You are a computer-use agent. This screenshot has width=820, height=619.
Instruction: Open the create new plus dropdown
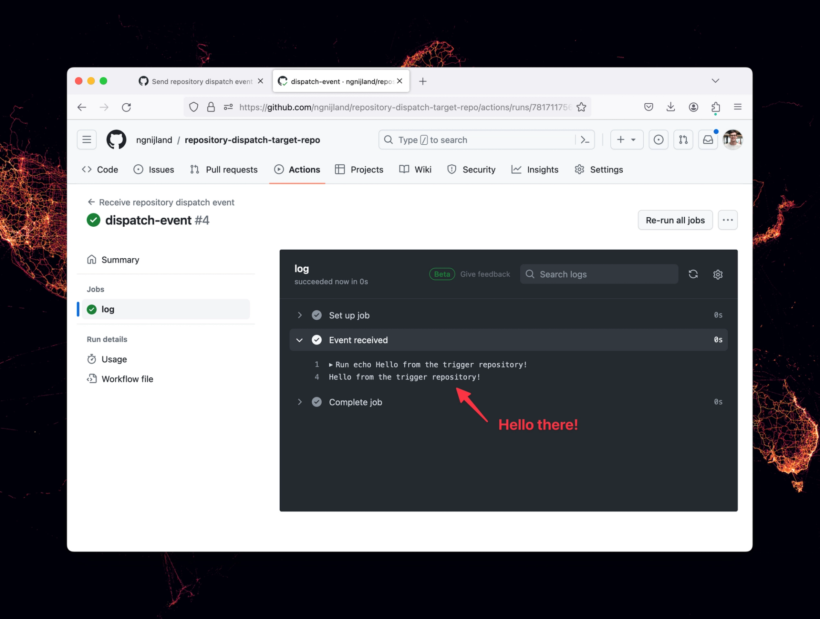[x=626, y=140]
